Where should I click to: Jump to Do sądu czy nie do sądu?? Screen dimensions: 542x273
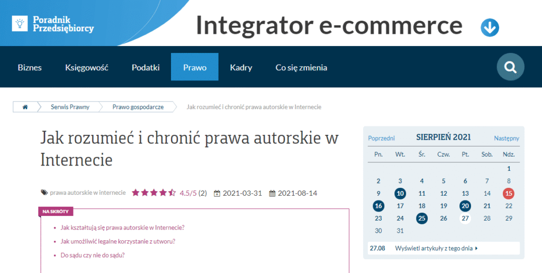click(x=93, y=255)
